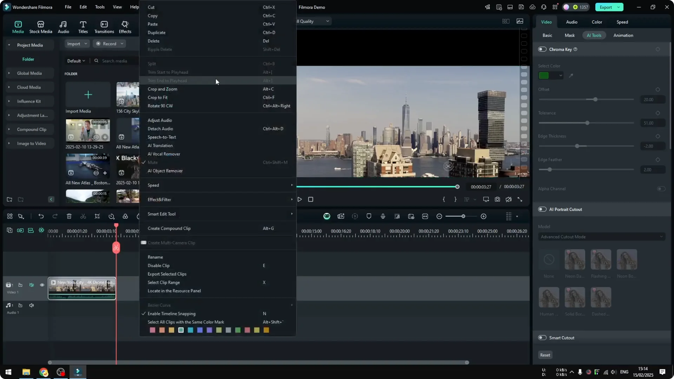
Task: Toggle AI Portrait Cutout on
Action: pos(542,209)
